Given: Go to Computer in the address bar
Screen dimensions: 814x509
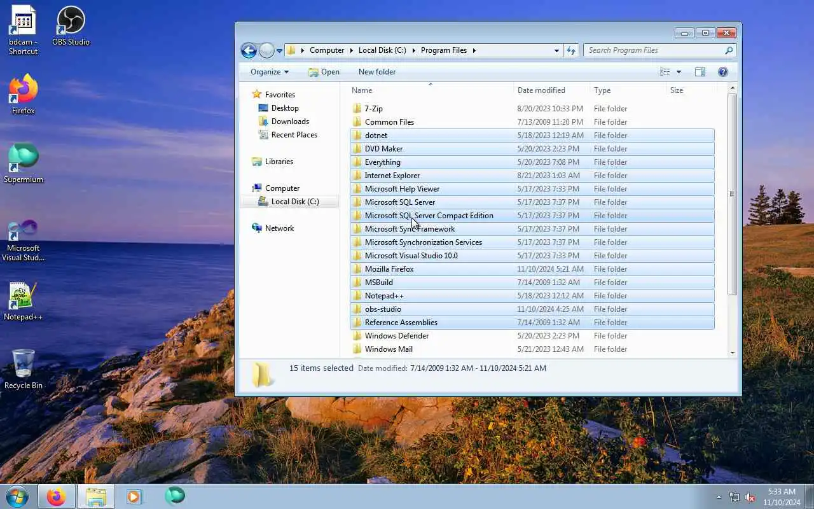Looking at the screenshot, I should tap(327, 50).
